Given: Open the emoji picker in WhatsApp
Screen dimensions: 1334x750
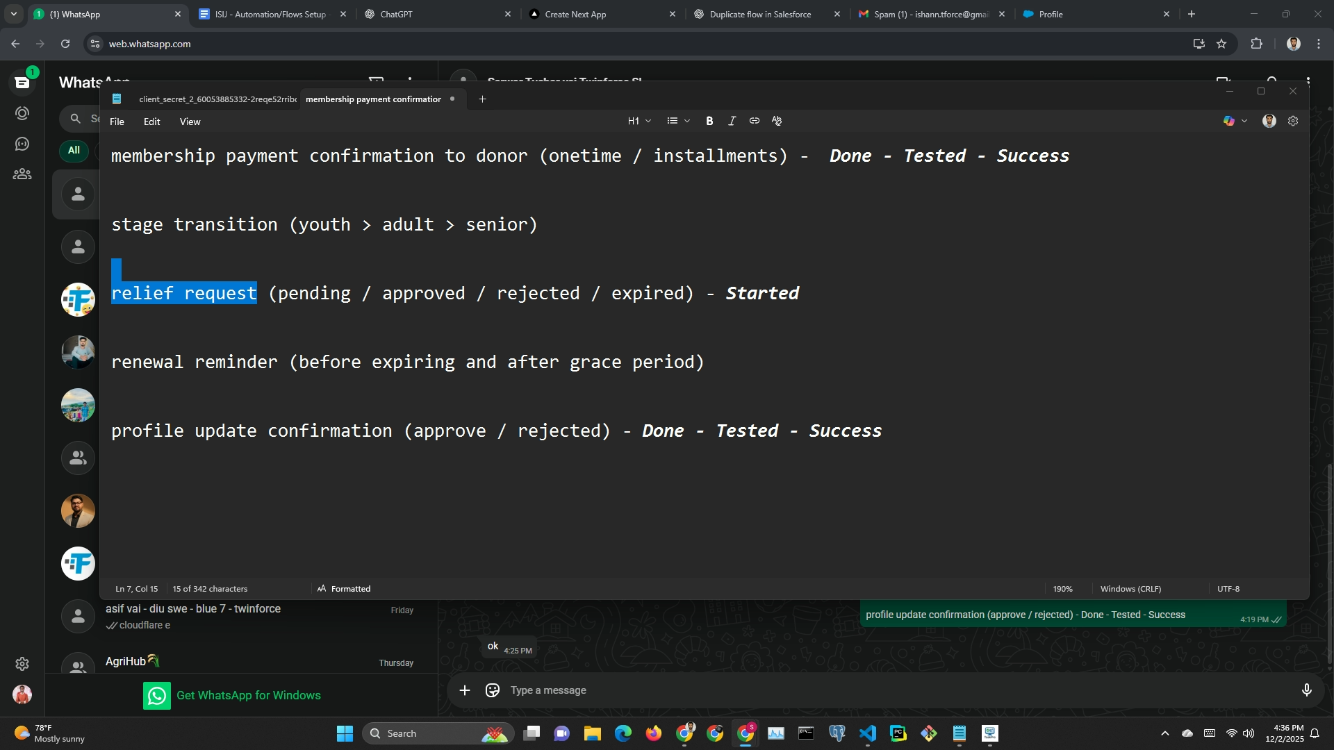Looking at the screenshot, I should pyautogui.click(x=493, y=690).
